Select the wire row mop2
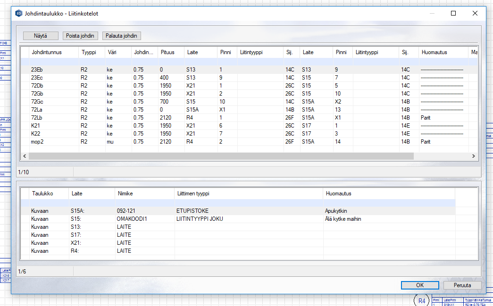 [x=37, y=142]
